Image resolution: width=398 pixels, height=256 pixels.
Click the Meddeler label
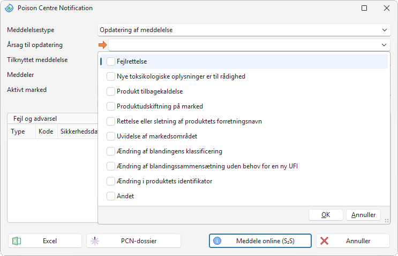20,75
